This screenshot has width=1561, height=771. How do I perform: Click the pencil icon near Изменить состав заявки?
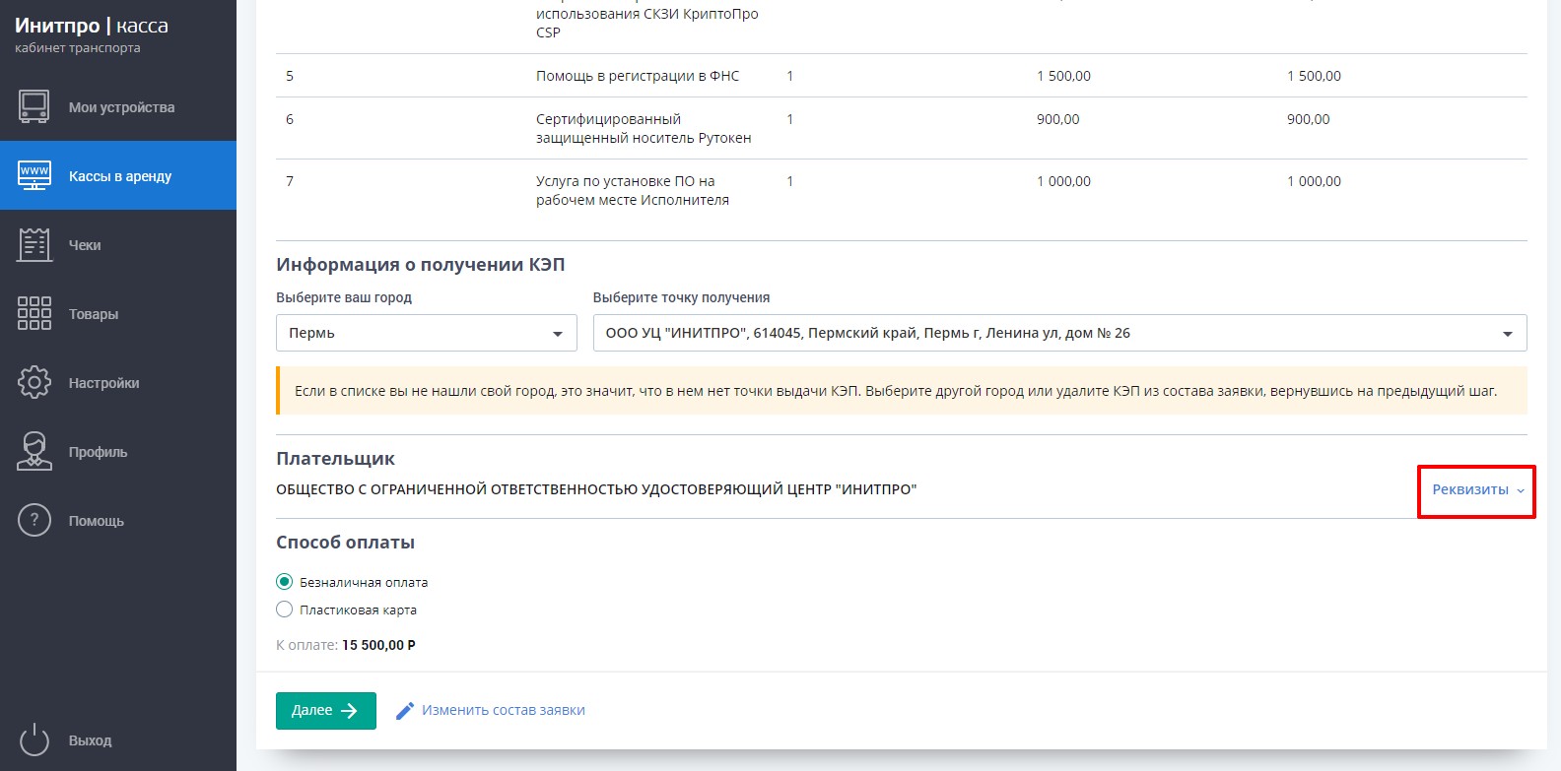pos(404,711)
